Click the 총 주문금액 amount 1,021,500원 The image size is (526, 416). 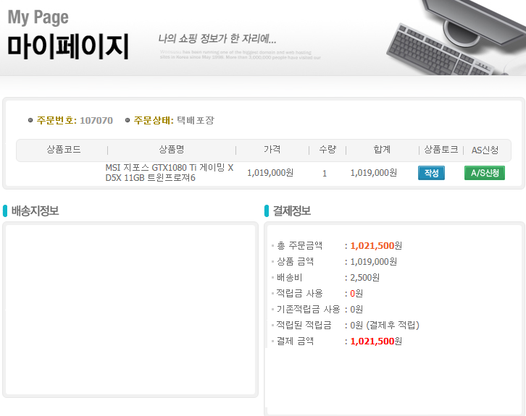coord(375,245)
